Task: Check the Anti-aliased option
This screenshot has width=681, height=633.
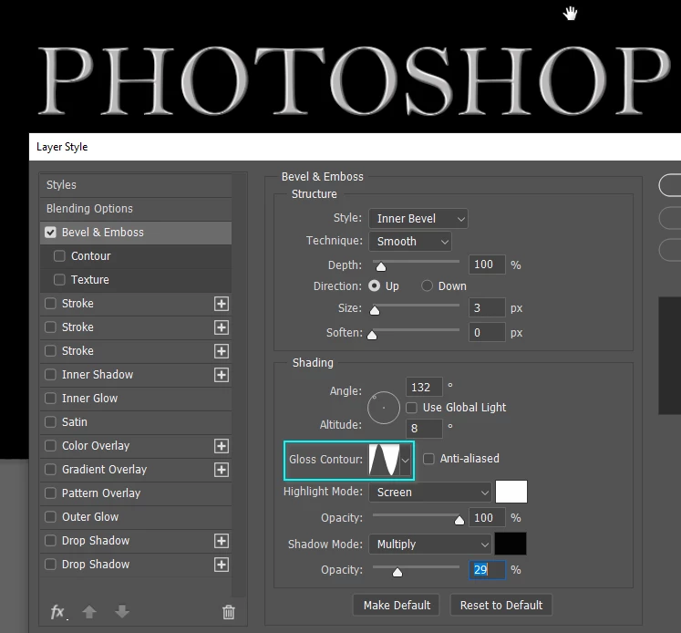Action: [428, 459]
